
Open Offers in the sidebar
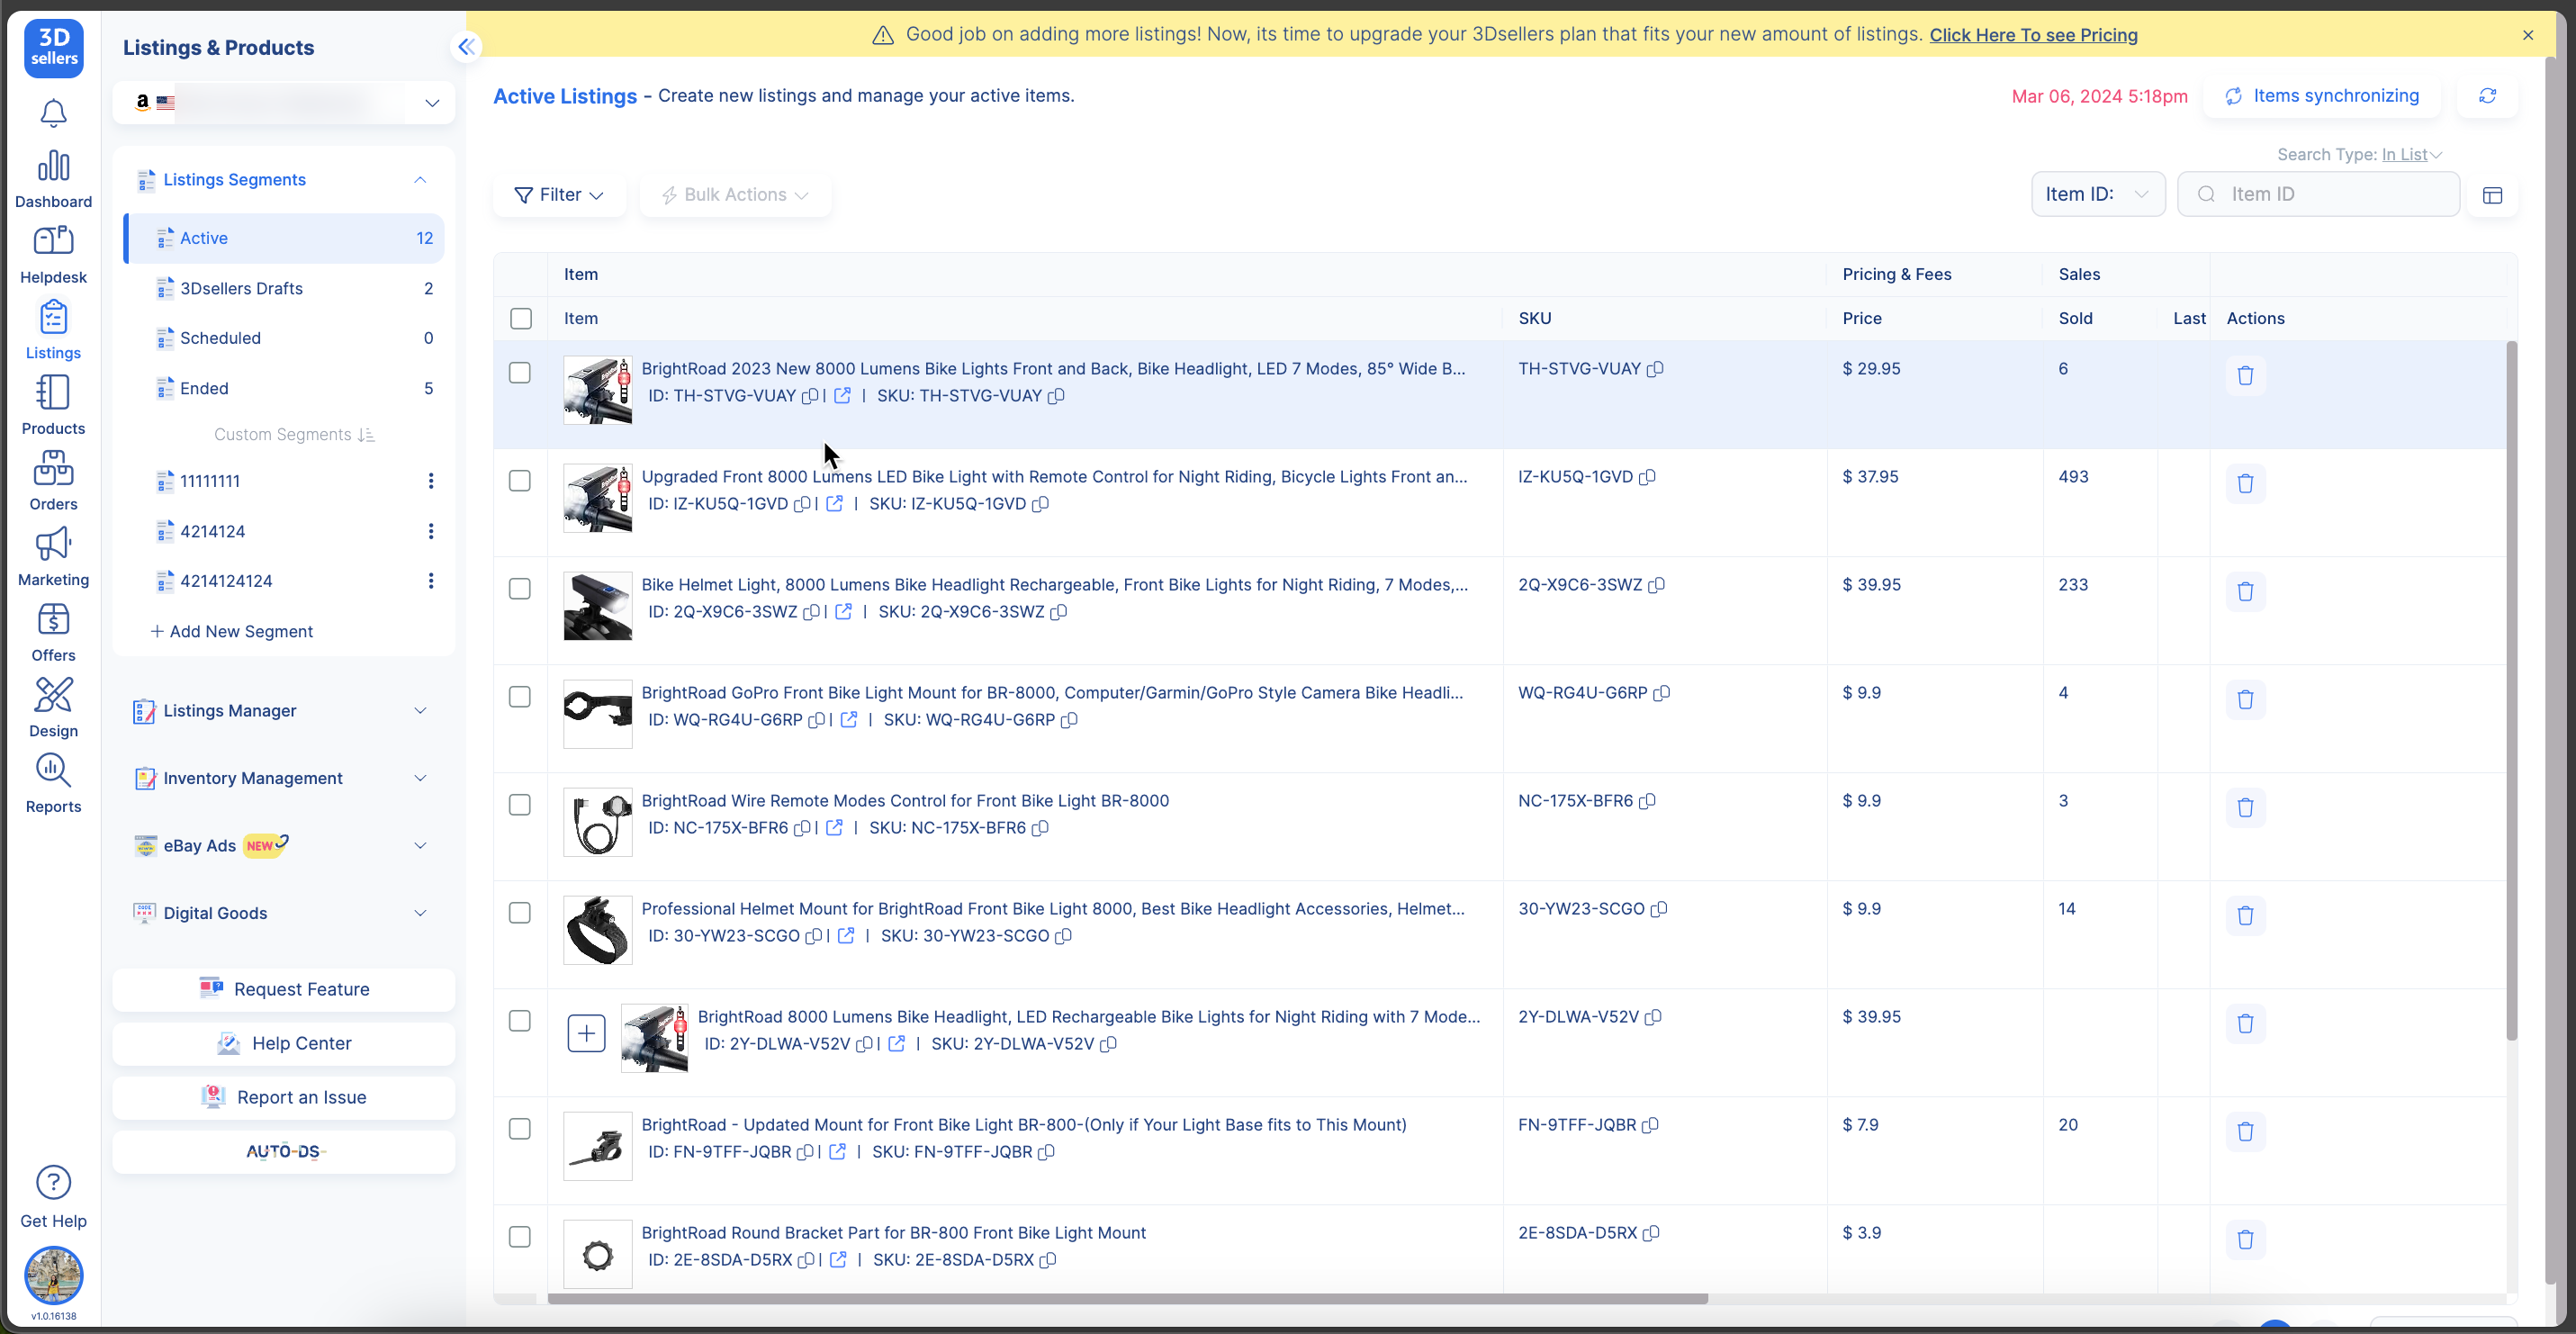53,632
